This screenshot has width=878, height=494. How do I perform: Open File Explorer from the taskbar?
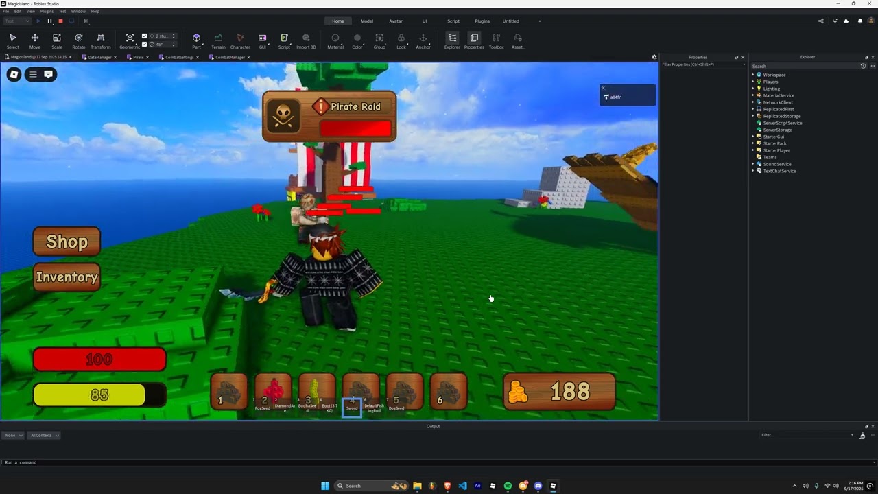pos(417,486)
